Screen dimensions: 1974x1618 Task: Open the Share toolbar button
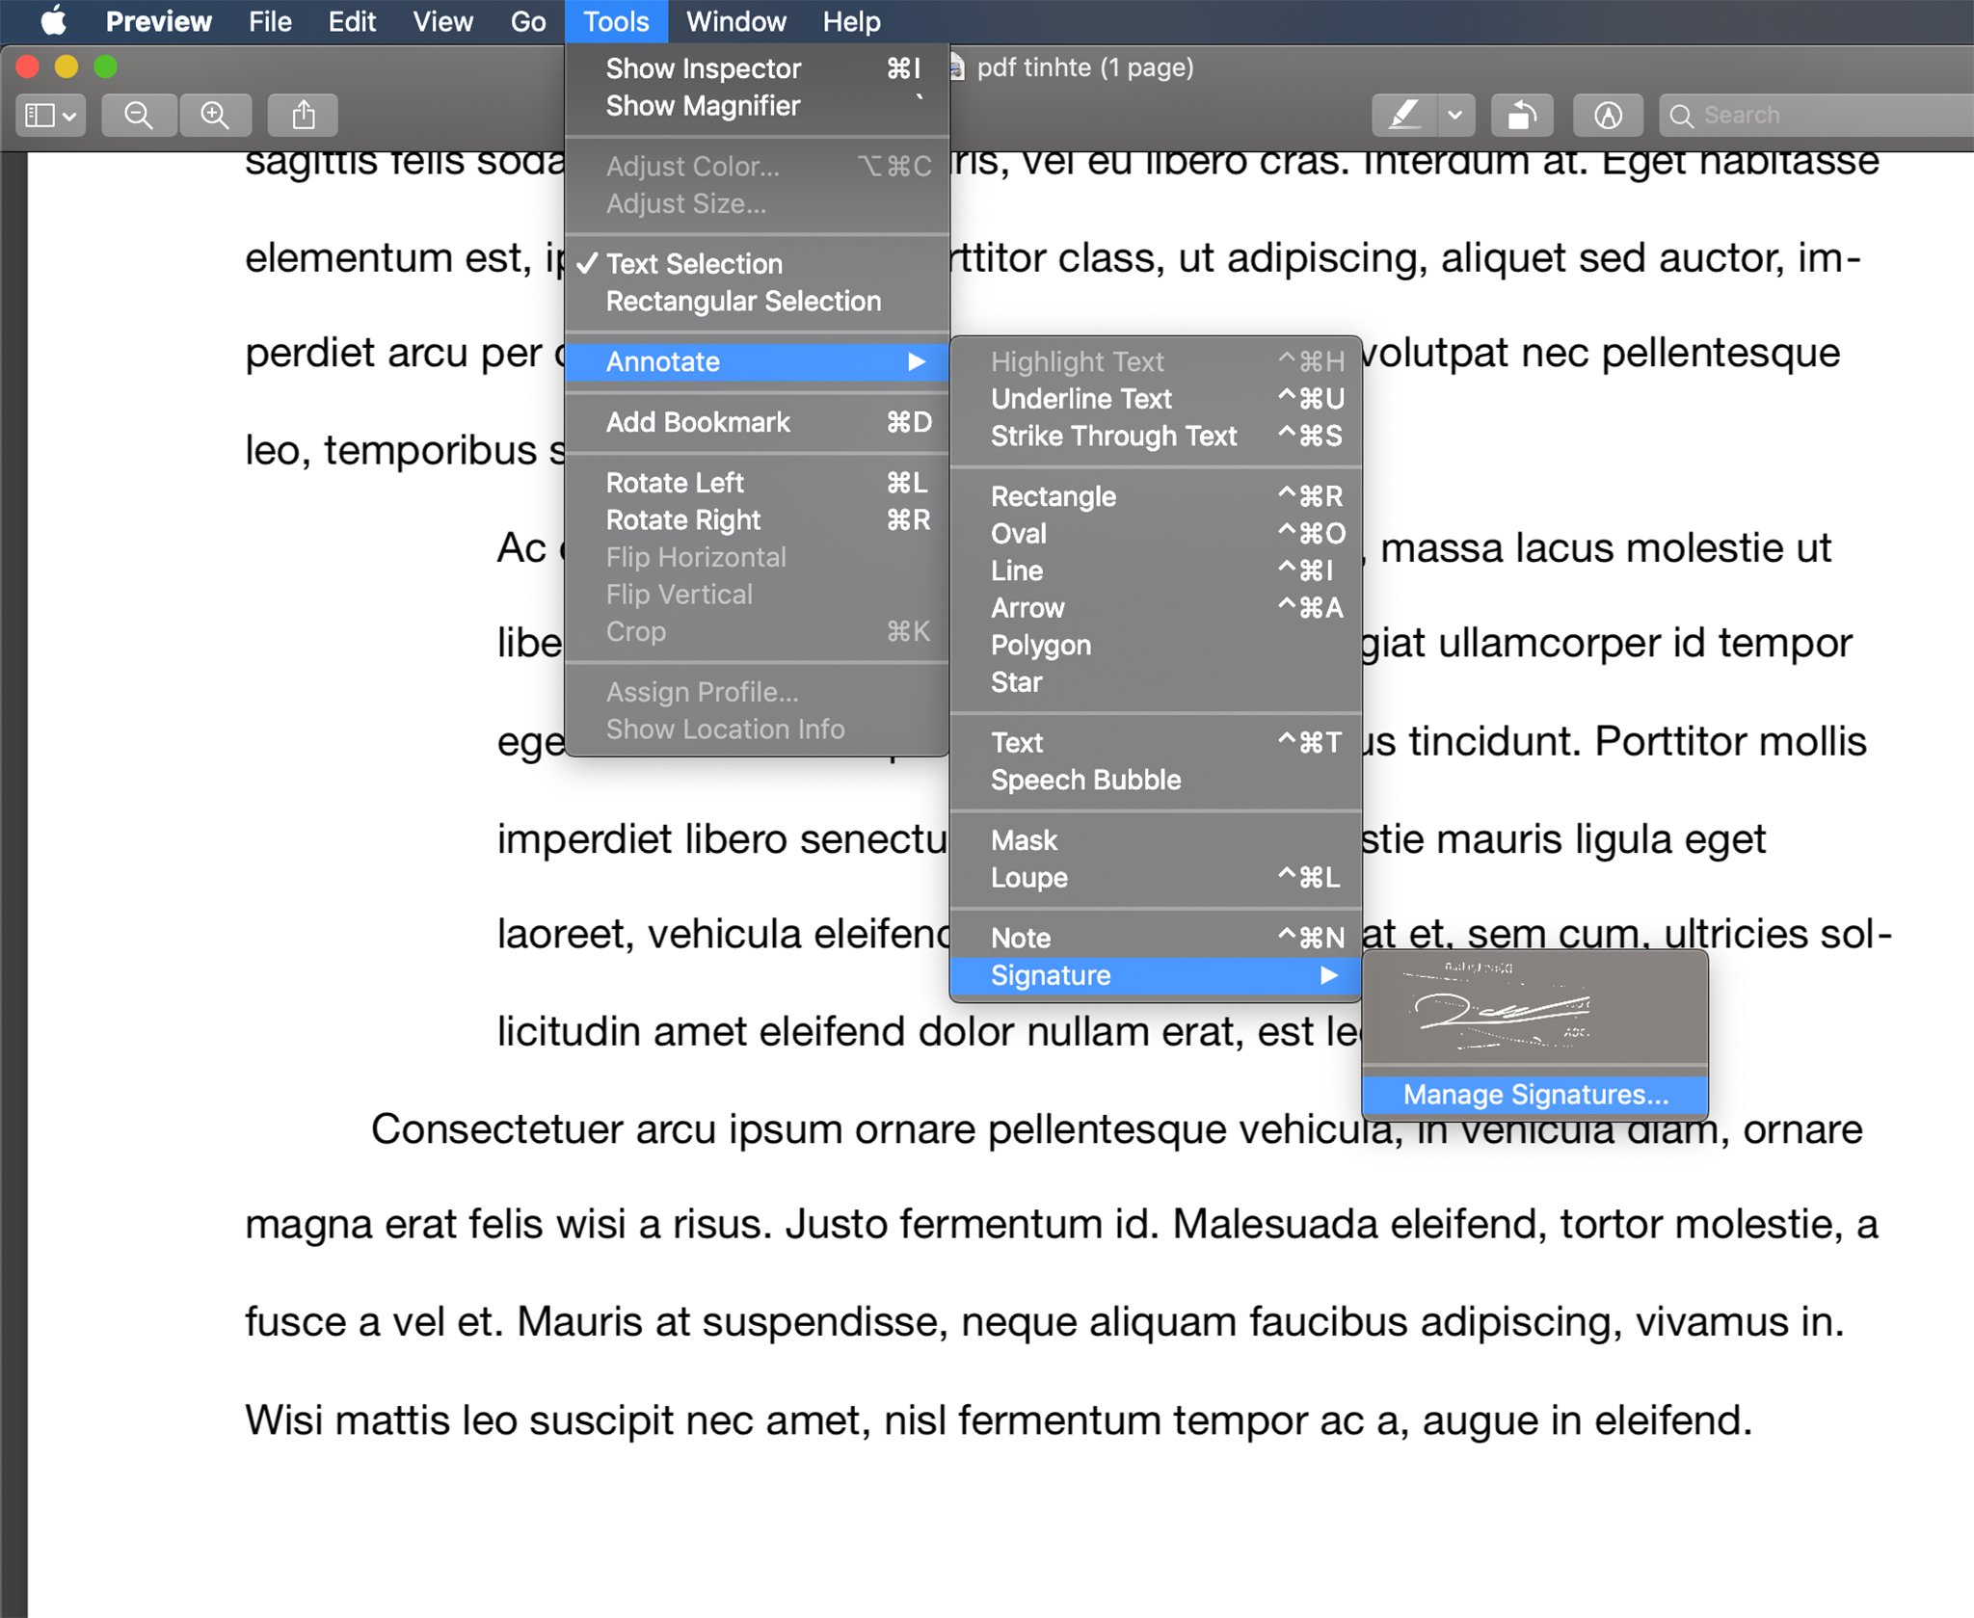(304, 116)
